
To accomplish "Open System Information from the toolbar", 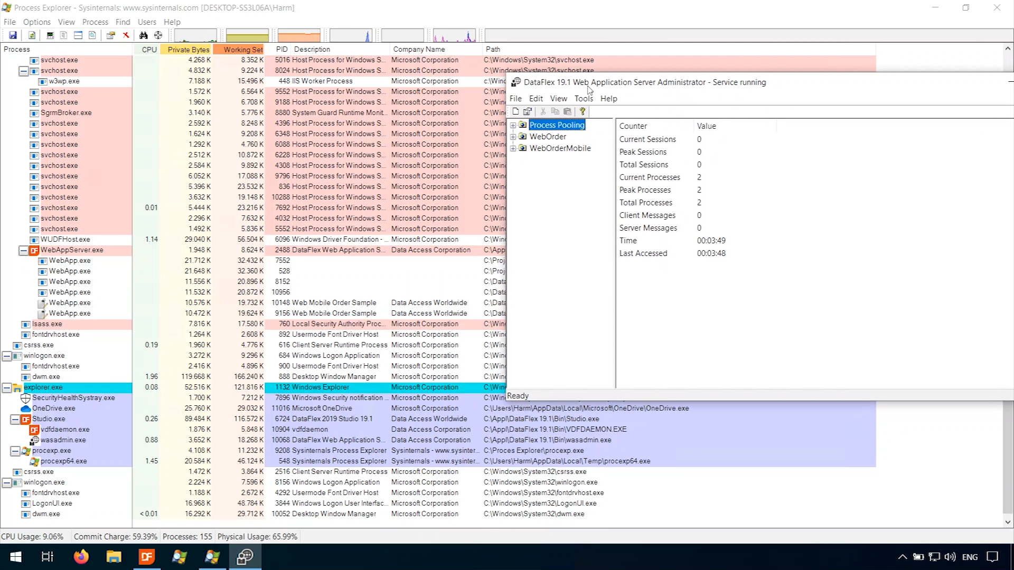I will tap(50, 35).
